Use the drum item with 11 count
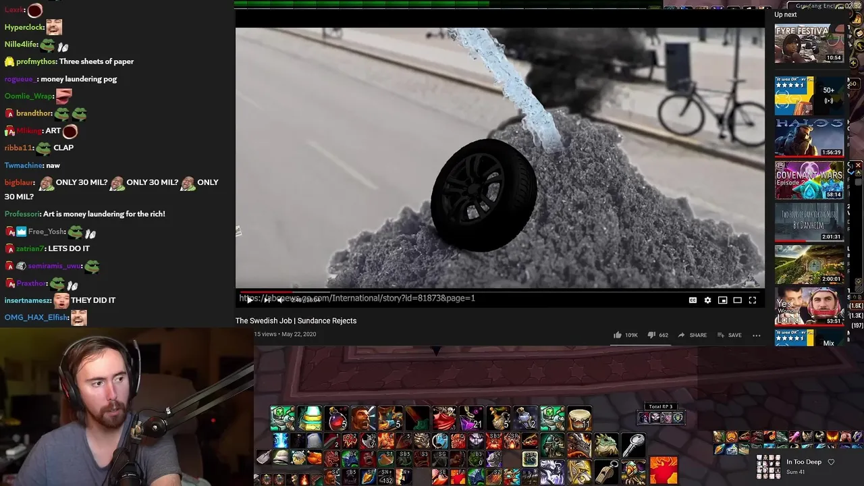This screenshot has height=486, width=864. (580, 418)
